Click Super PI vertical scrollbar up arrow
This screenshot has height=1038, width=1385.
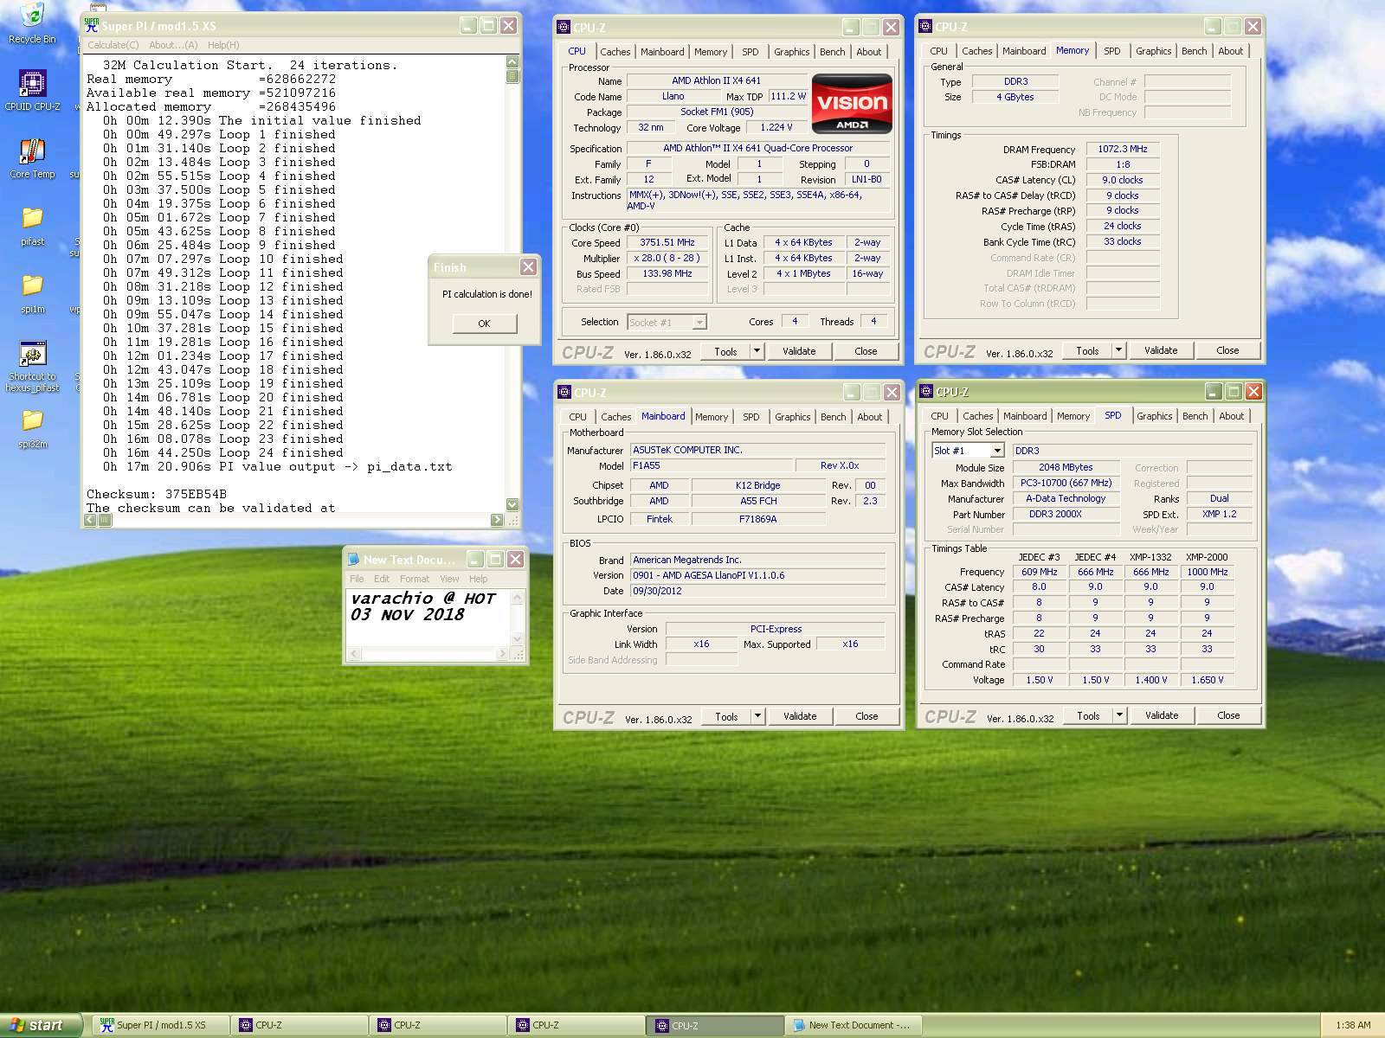click(512, 61)
